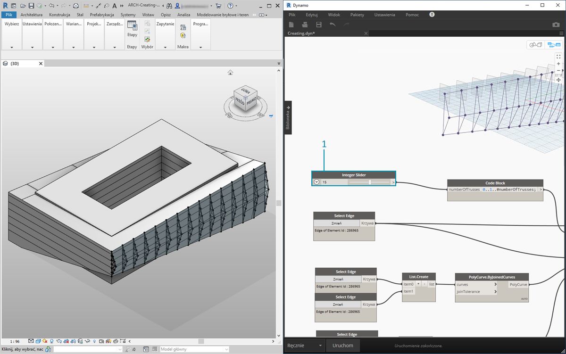Open Revit help question mark

click(230, 6)
